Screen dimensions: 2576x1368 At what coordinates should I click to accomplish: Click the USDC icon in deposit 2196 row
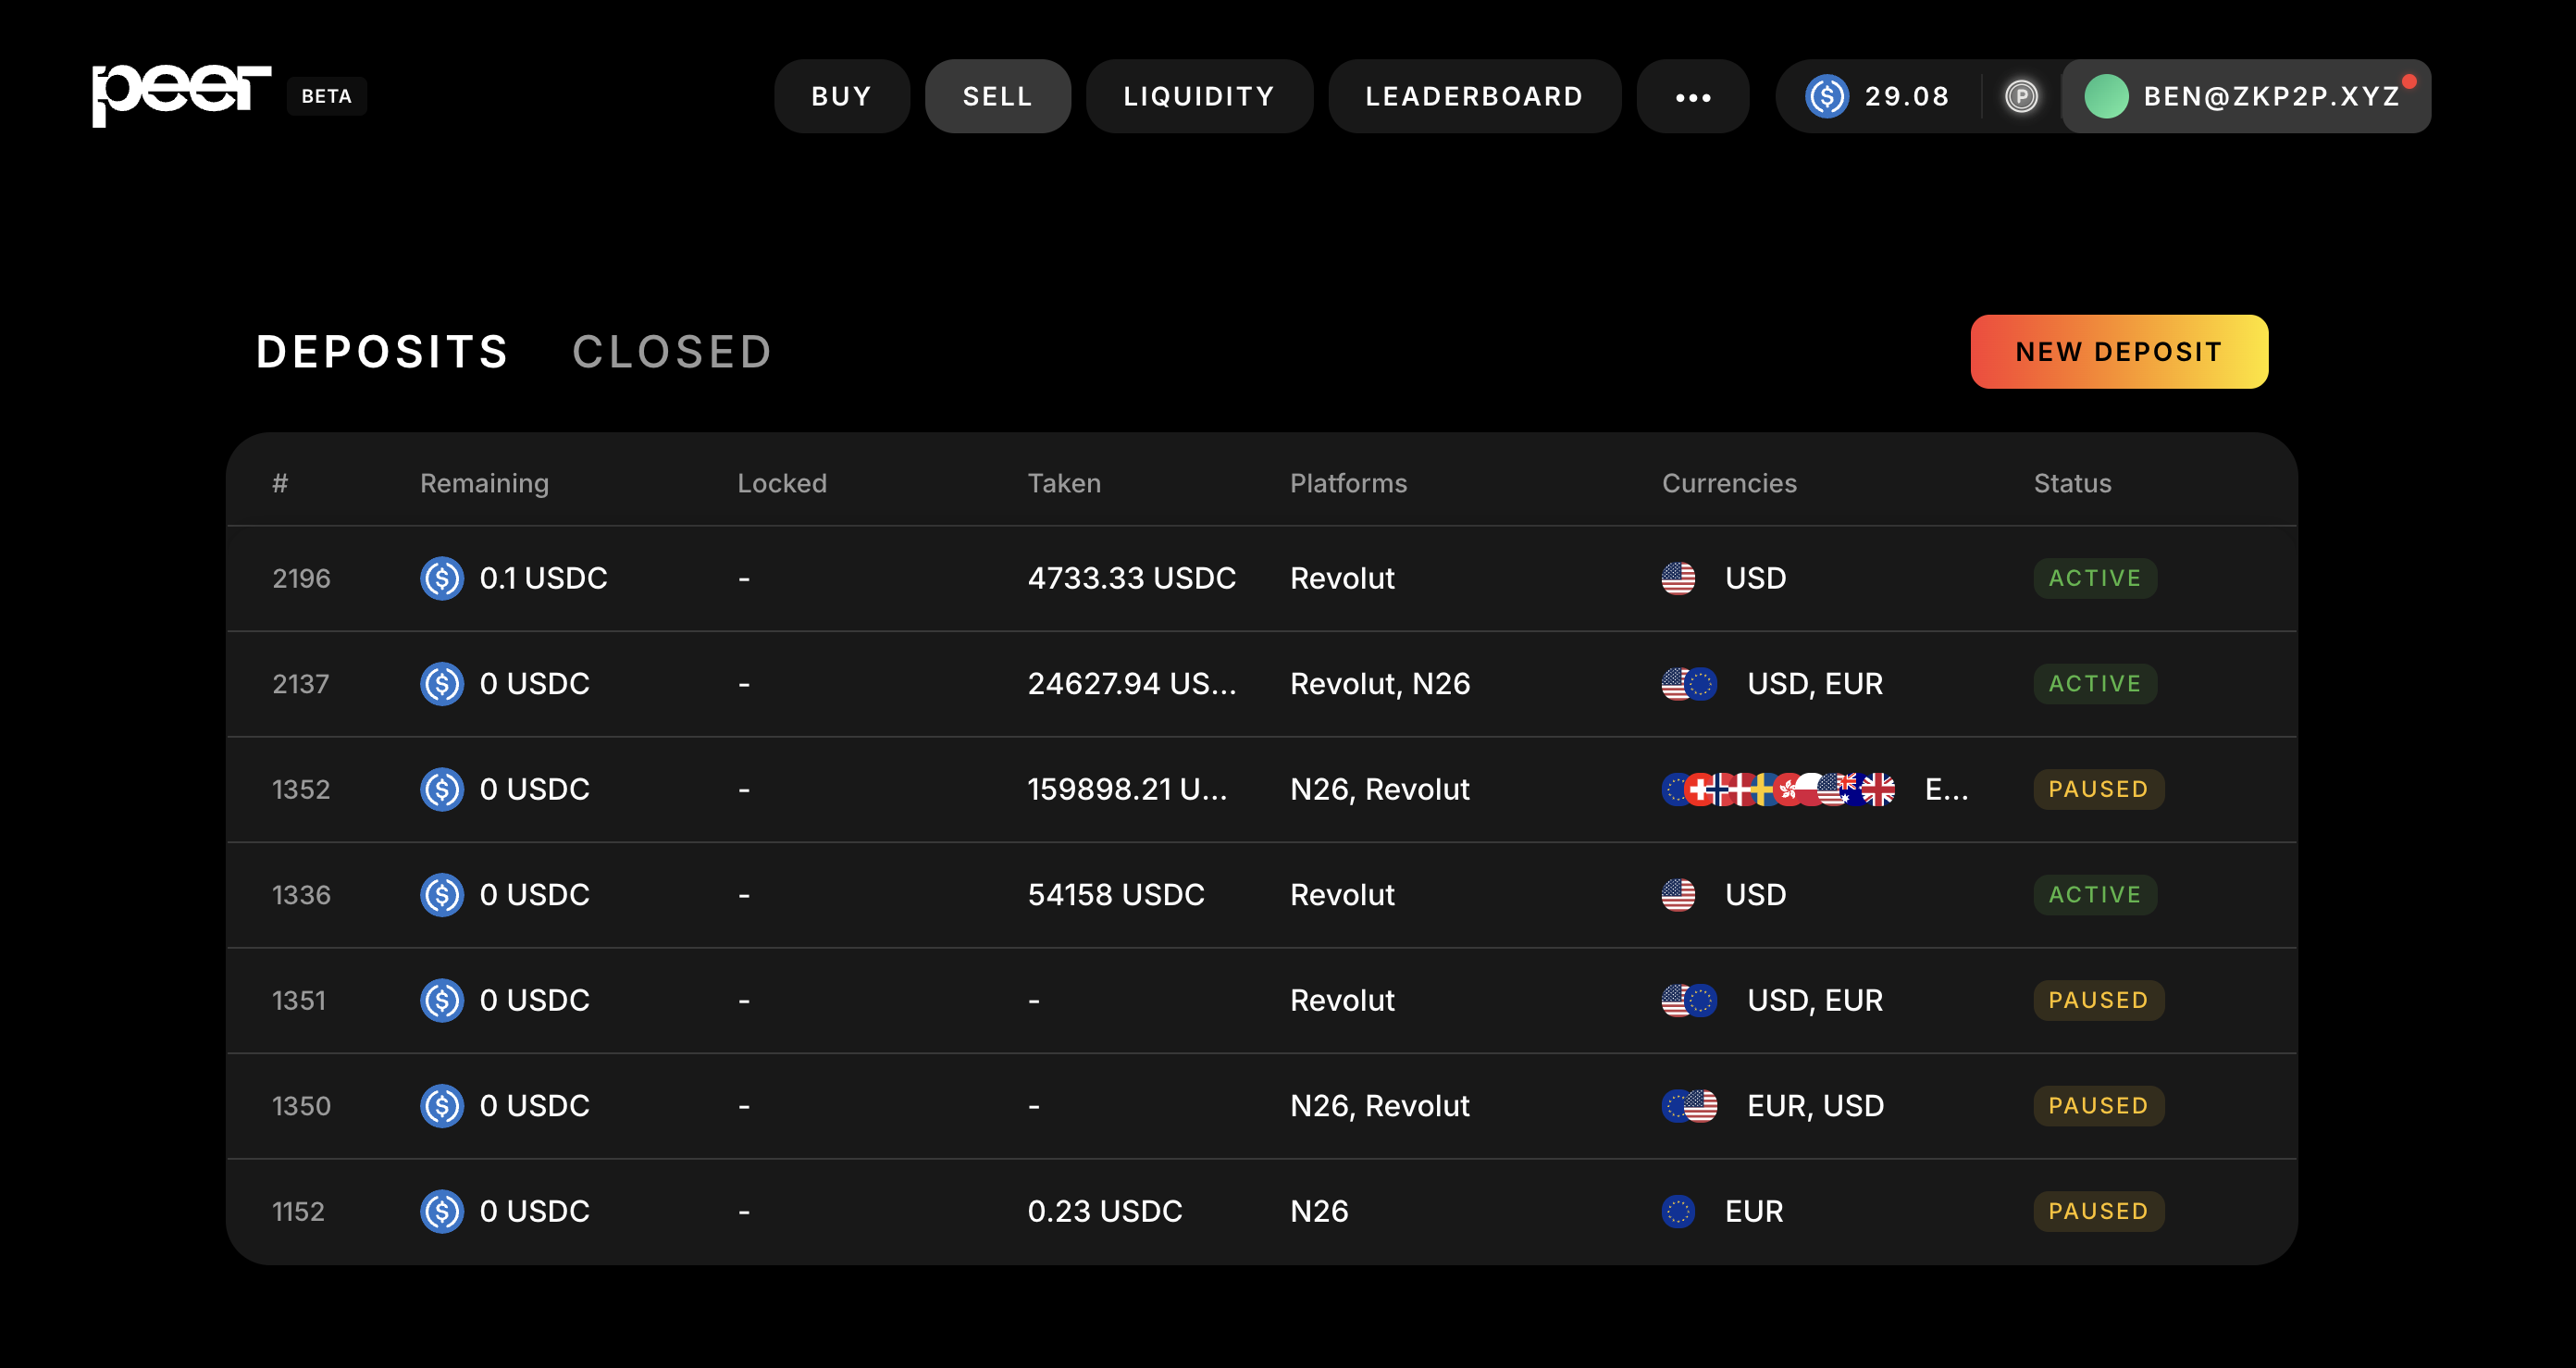[x=441, y=578]
